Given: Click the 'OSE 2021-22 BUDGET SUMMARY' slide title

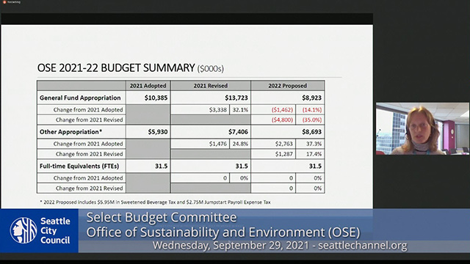Looking at the screenshot, I should (x=116, y=67).
